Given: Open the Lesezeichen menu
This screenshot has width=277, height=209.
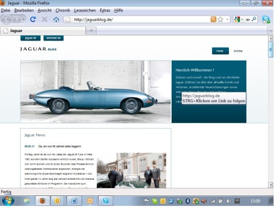Looking at the screenshot, I should pos(85,10).
